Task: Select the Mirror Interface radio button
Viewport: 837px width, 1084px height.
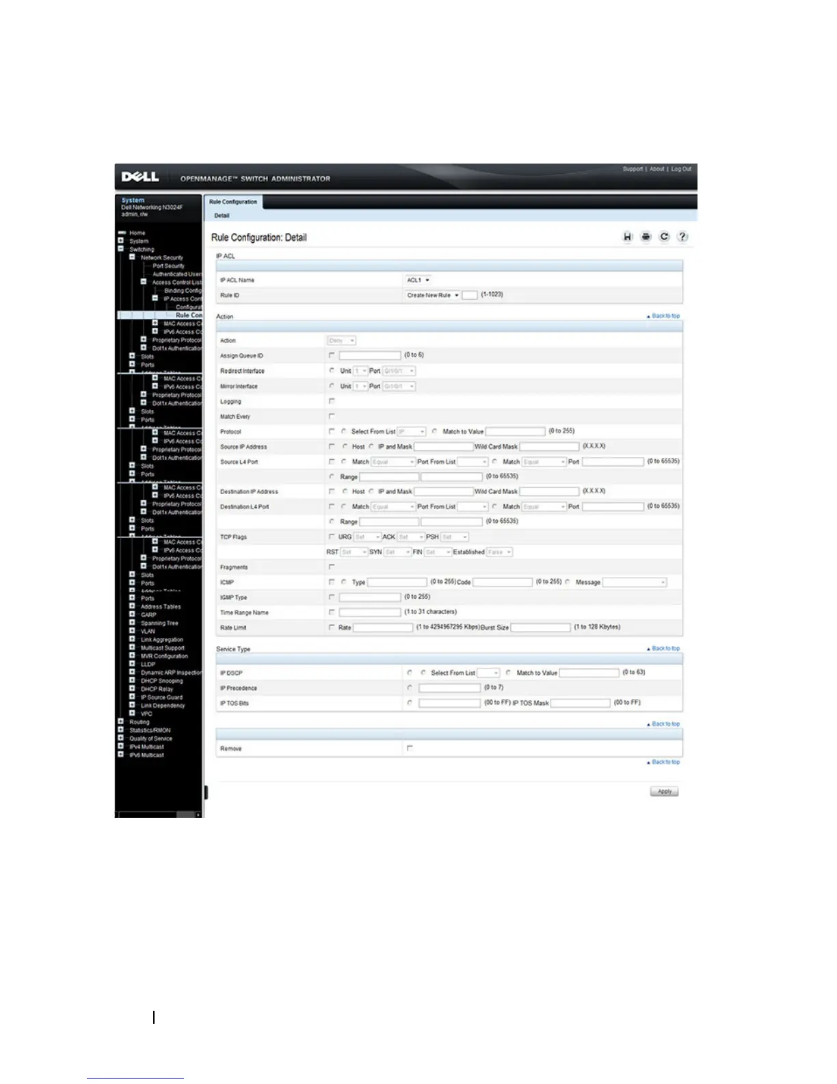Action: (x=332, y=386)
